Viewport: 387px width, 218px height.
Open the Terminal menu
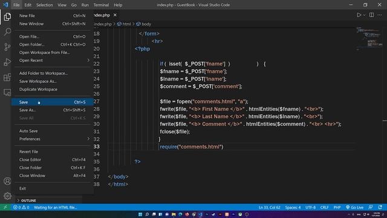click(101, 5)
